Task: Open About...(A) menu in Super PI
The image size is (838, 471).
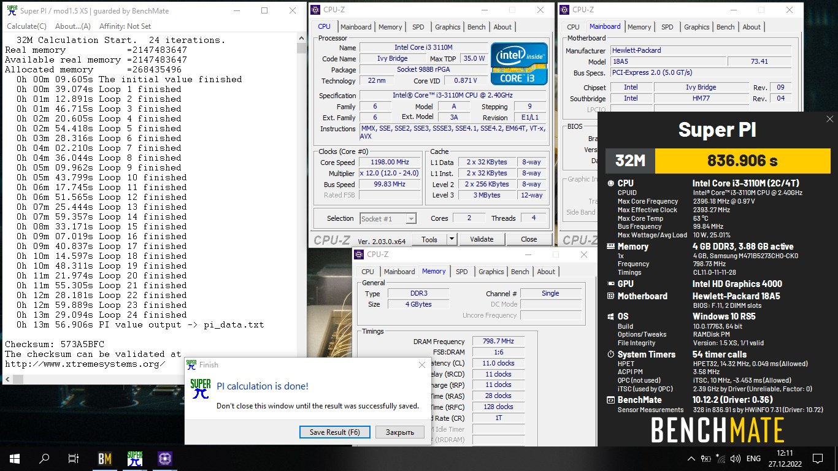Action: point(73,26)
